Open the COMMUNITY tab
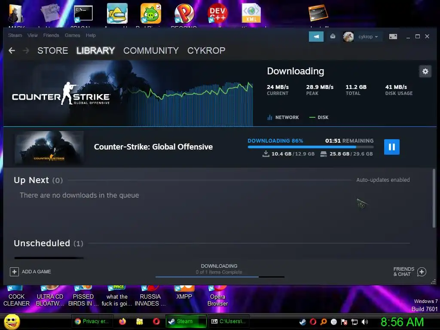 [x=151, y=51]
